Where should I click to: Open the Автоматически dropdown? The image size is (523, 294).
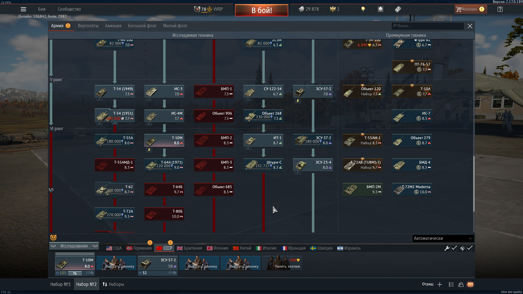coord(443,238)
